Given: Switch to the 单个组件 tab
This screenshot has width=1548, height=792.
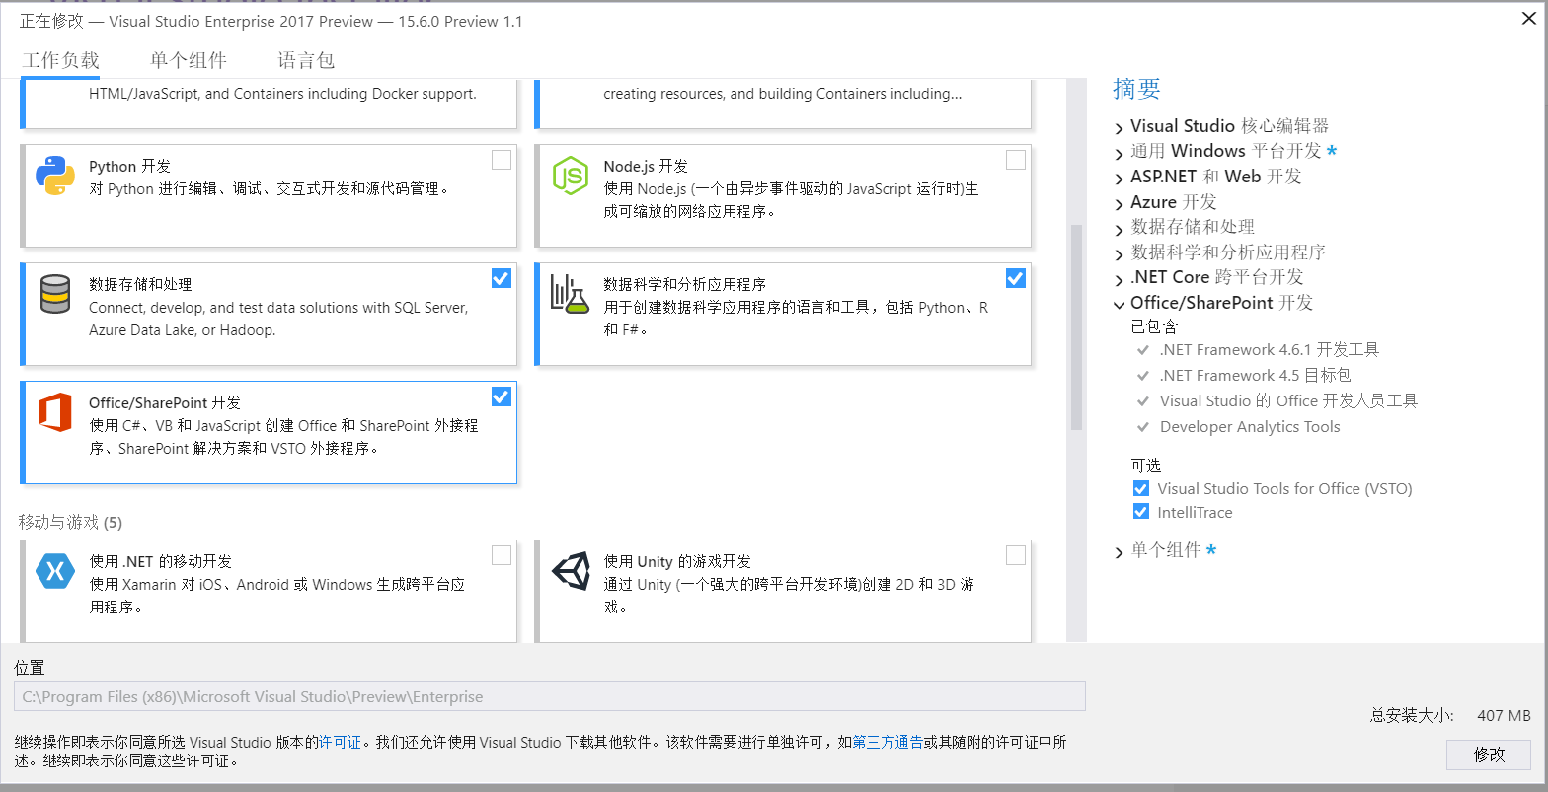Looking at the screenshot, I should tap(189, 60).
